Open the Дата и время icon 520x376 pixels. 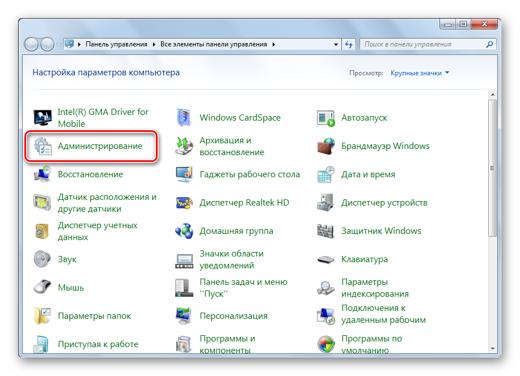[325, 174]
